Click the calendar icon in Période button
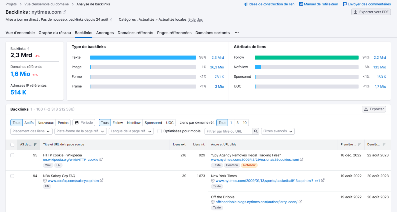Viewport: 397px width, 212px height. point(77,122)
